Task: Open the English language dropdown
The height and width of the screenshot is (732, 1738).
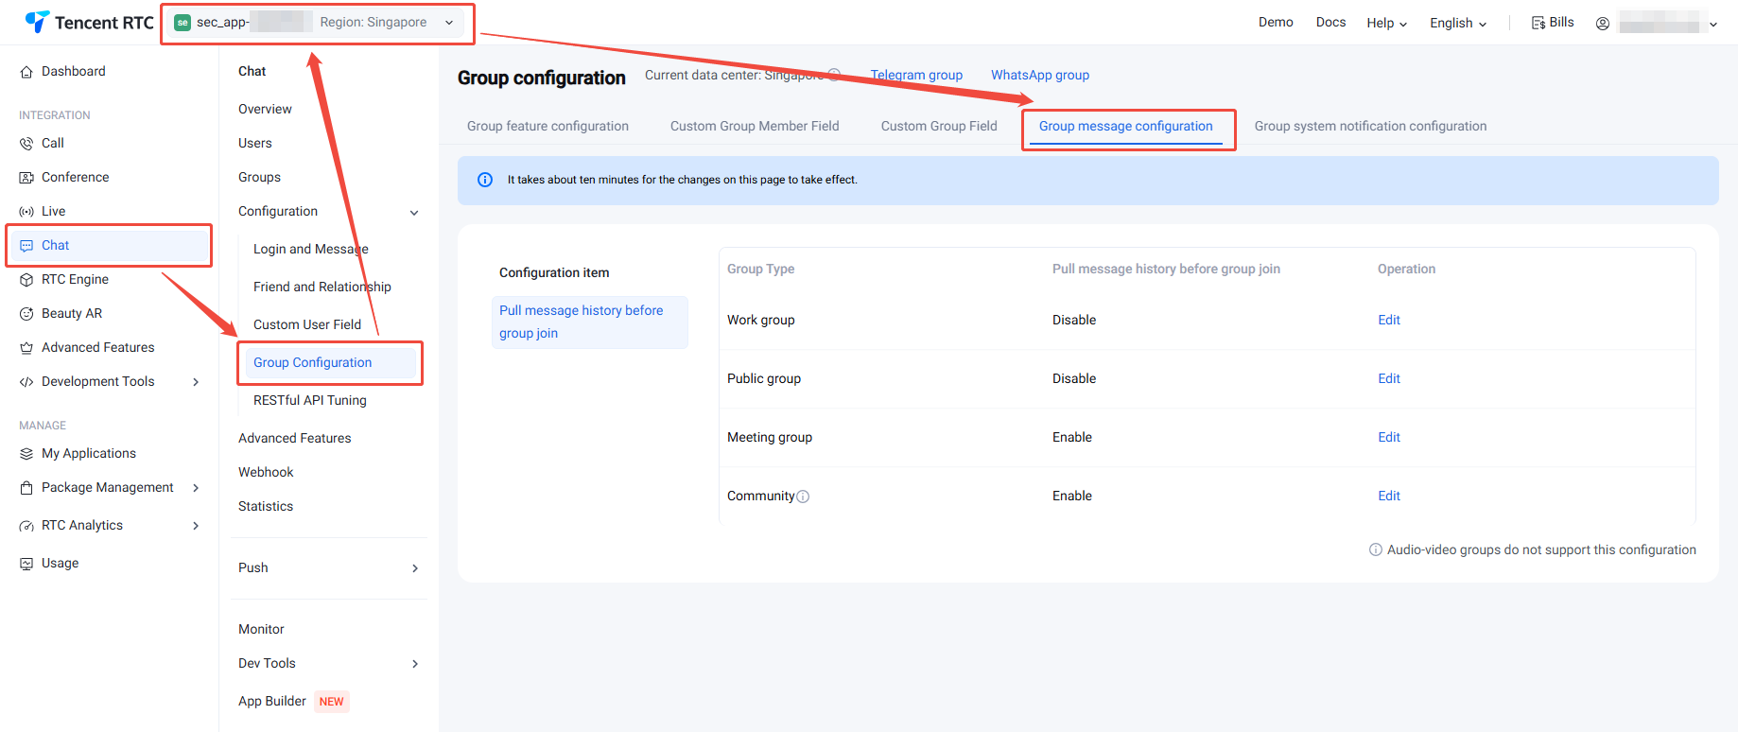Action: [x=1457, y=23]
